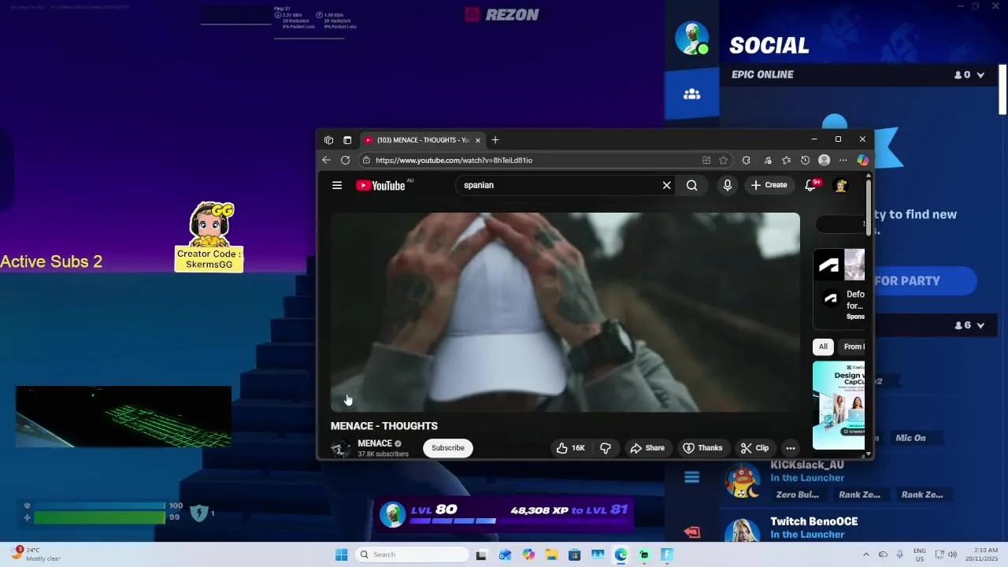The width and height of the screenshot is (1008, 567).
Task: Open File Explorer from the taskbar
Action: click(551, 554)
